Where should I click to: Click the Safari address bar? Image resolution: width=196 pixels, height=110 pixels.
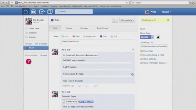tap(72, 3)
